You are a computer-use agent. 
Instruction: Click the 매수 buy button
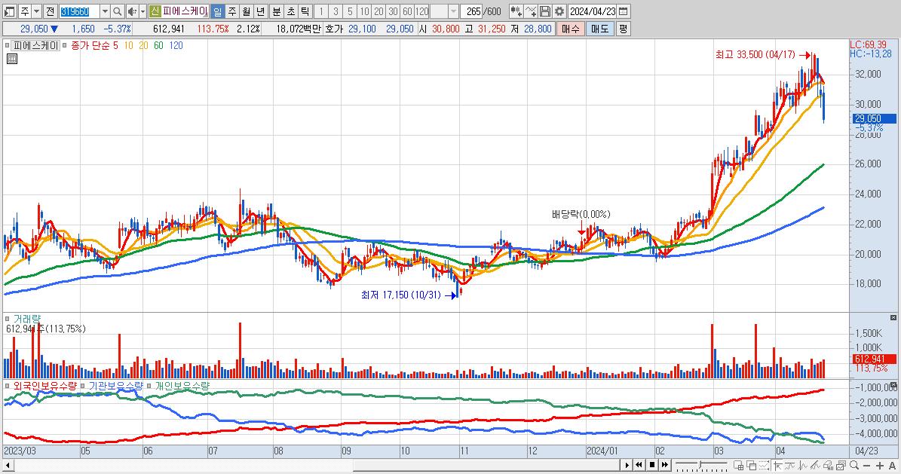coord(571,29)
